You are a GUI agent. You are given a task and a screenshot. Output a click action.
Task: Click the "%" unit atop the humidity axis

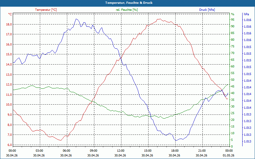tap(233, 14)
